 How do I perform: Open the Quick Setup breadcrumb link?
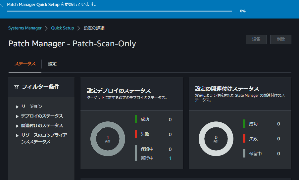tap(62, 28)
